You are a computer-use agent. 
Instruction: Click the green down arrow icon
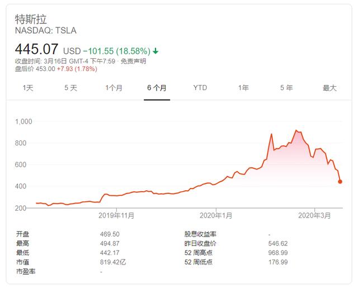pyautogui.click(x=156, y=51)
